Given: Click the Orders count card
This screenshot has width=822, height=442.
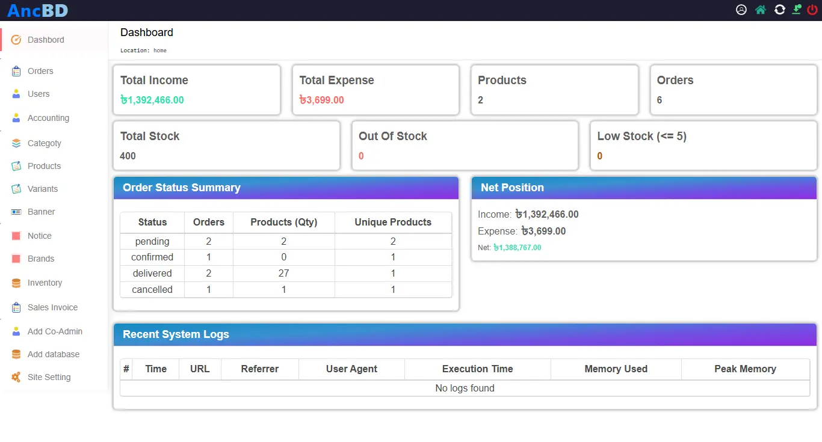Looking at the screenshot, I should (734, 90).
